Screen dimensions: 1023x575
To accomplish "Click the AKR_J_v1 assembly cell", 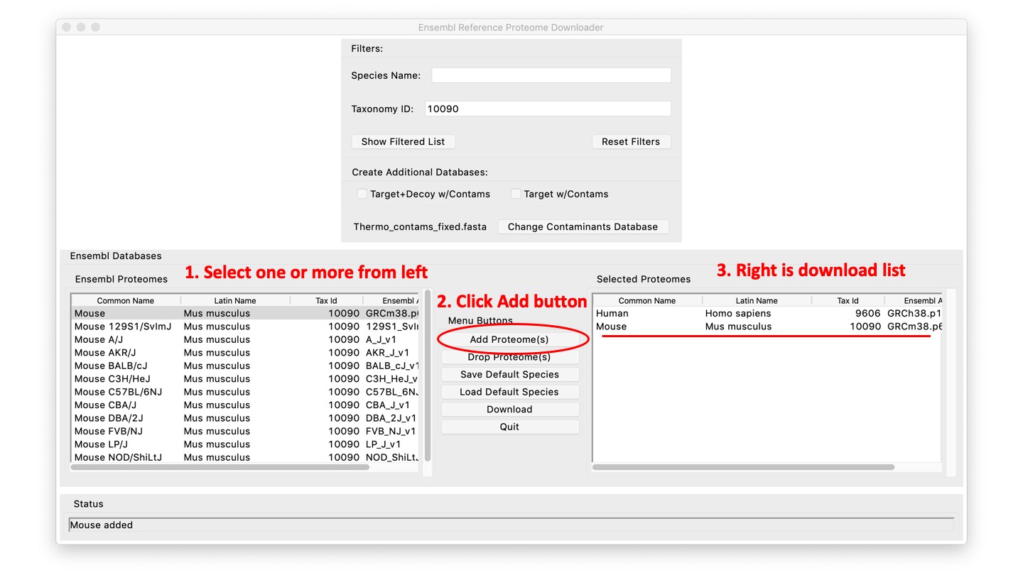I will coord(388,353).
